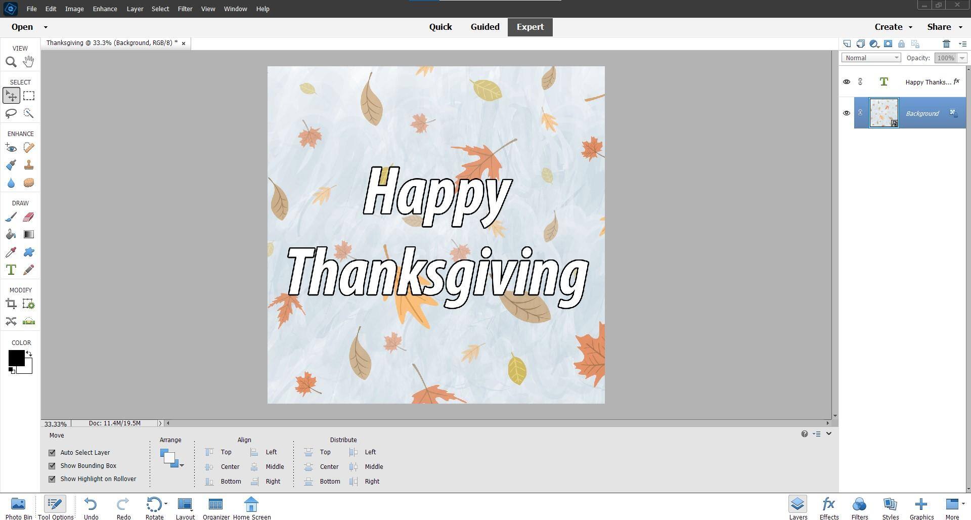Screen dimensions: 971x520
Task: Select the Horizontal Type tool
Action: click(11, 270)
